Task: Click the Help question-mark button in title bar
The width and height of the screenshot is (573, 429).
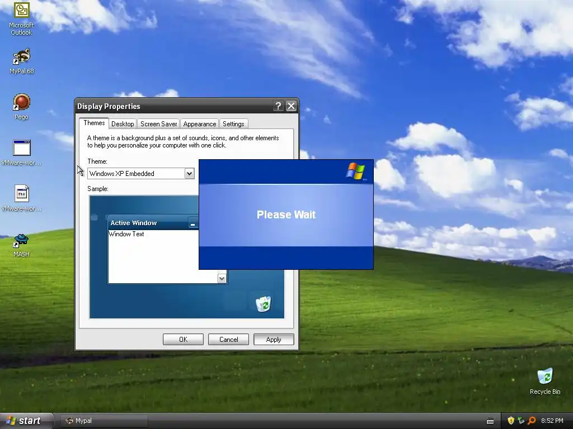Action: [x=279, y=106]
